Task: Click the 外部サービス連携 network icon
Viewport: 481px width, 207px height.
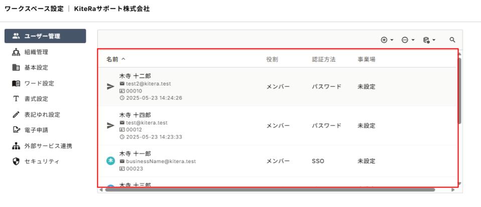Action: (16, 146)
